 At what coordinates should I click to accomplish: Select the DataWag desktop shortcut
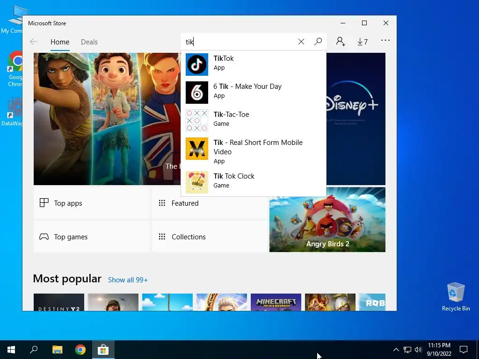[12, 111]
